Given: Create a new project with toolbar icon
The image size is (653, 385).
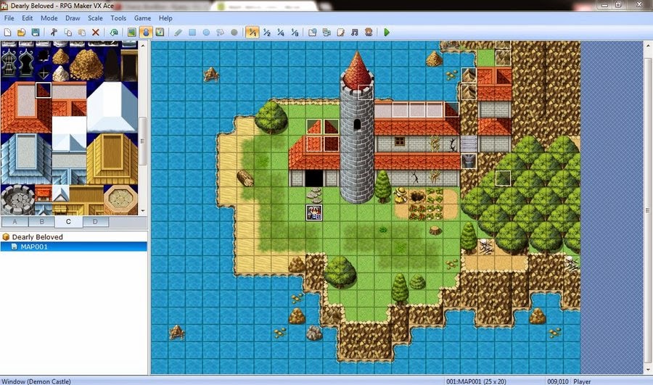Looking at the screenshot, I should point(7,32).
